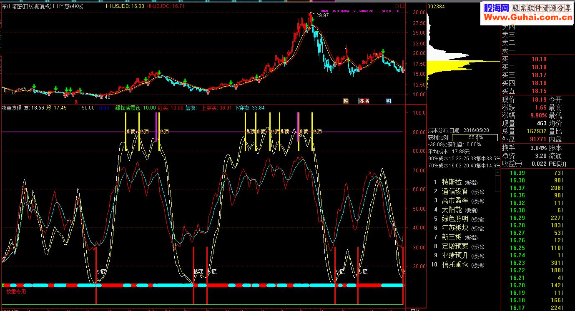Open the 榜 marker on the K-line chart

[346, 101]
